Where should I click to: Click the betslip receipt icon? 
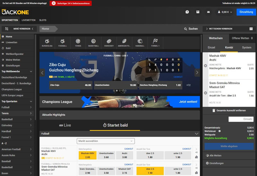[251, 29]
